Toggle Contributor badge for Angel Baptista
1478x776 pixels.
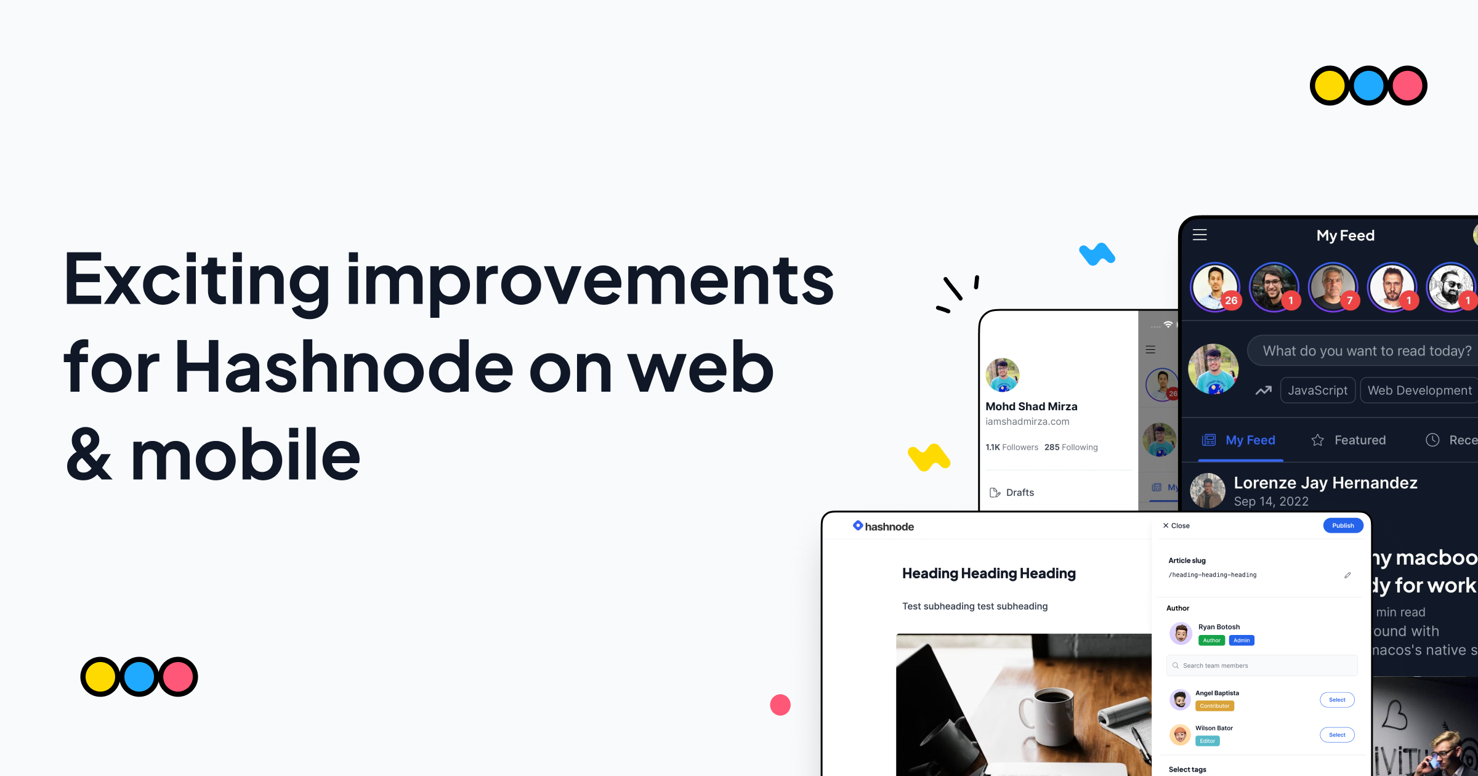coord(1214,706)
